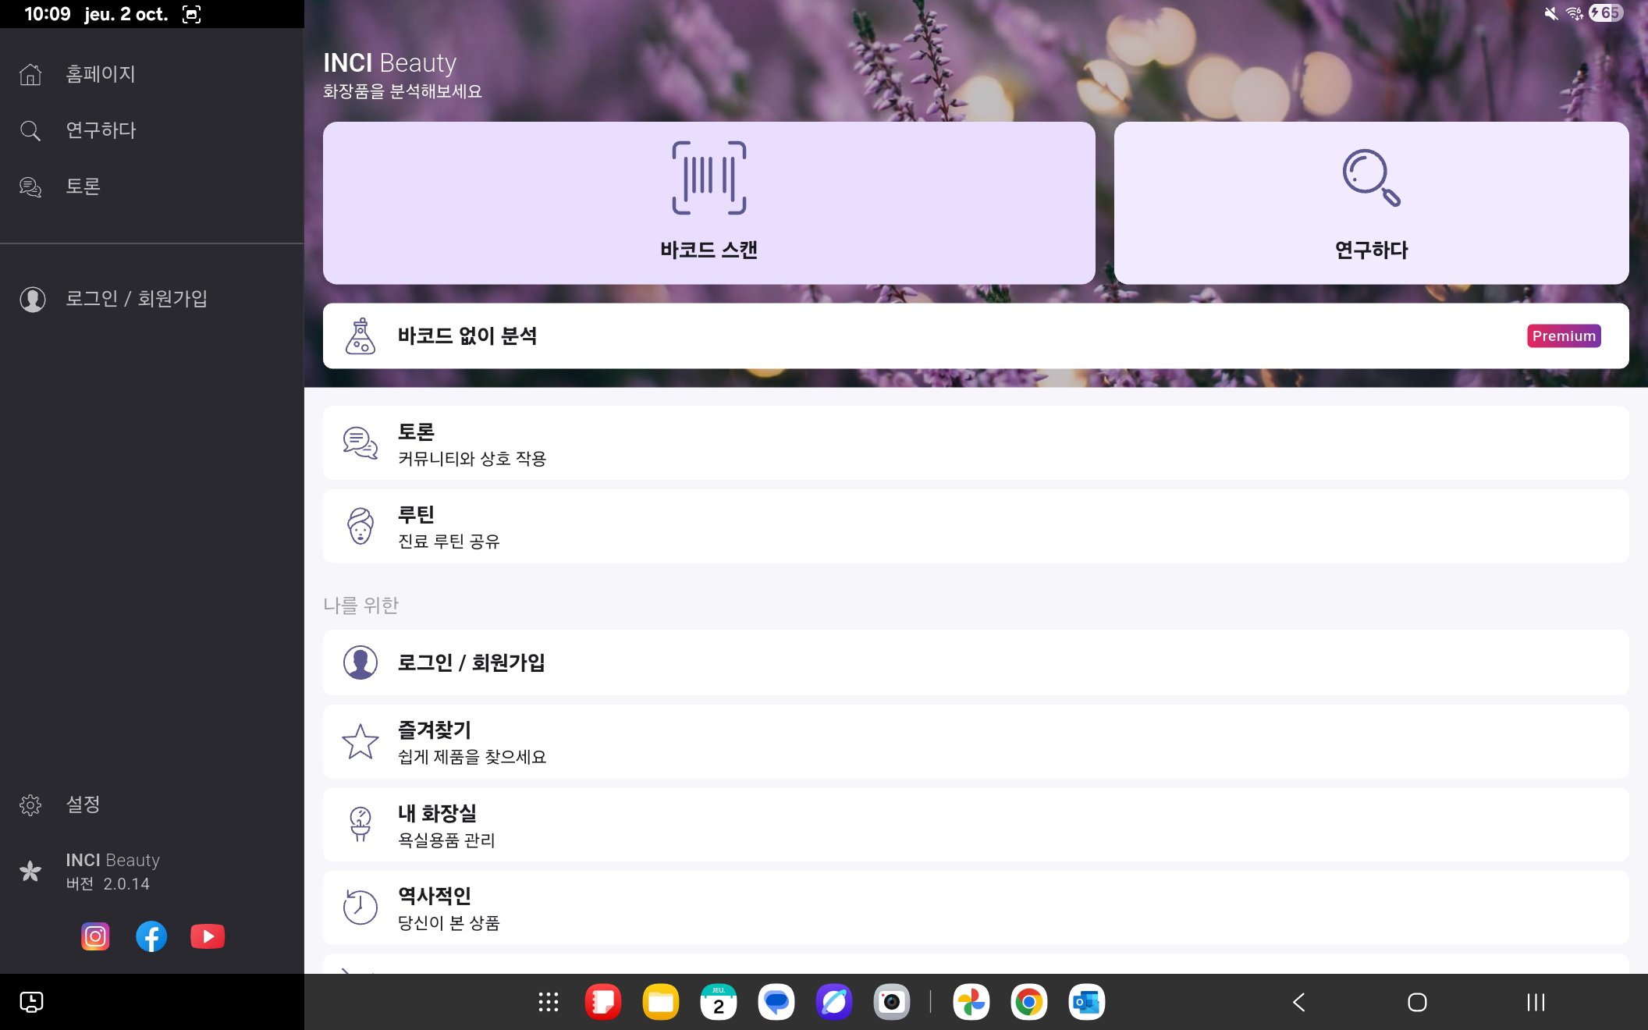Select 홈페이지 in the sidebar menu

[101, 74]
